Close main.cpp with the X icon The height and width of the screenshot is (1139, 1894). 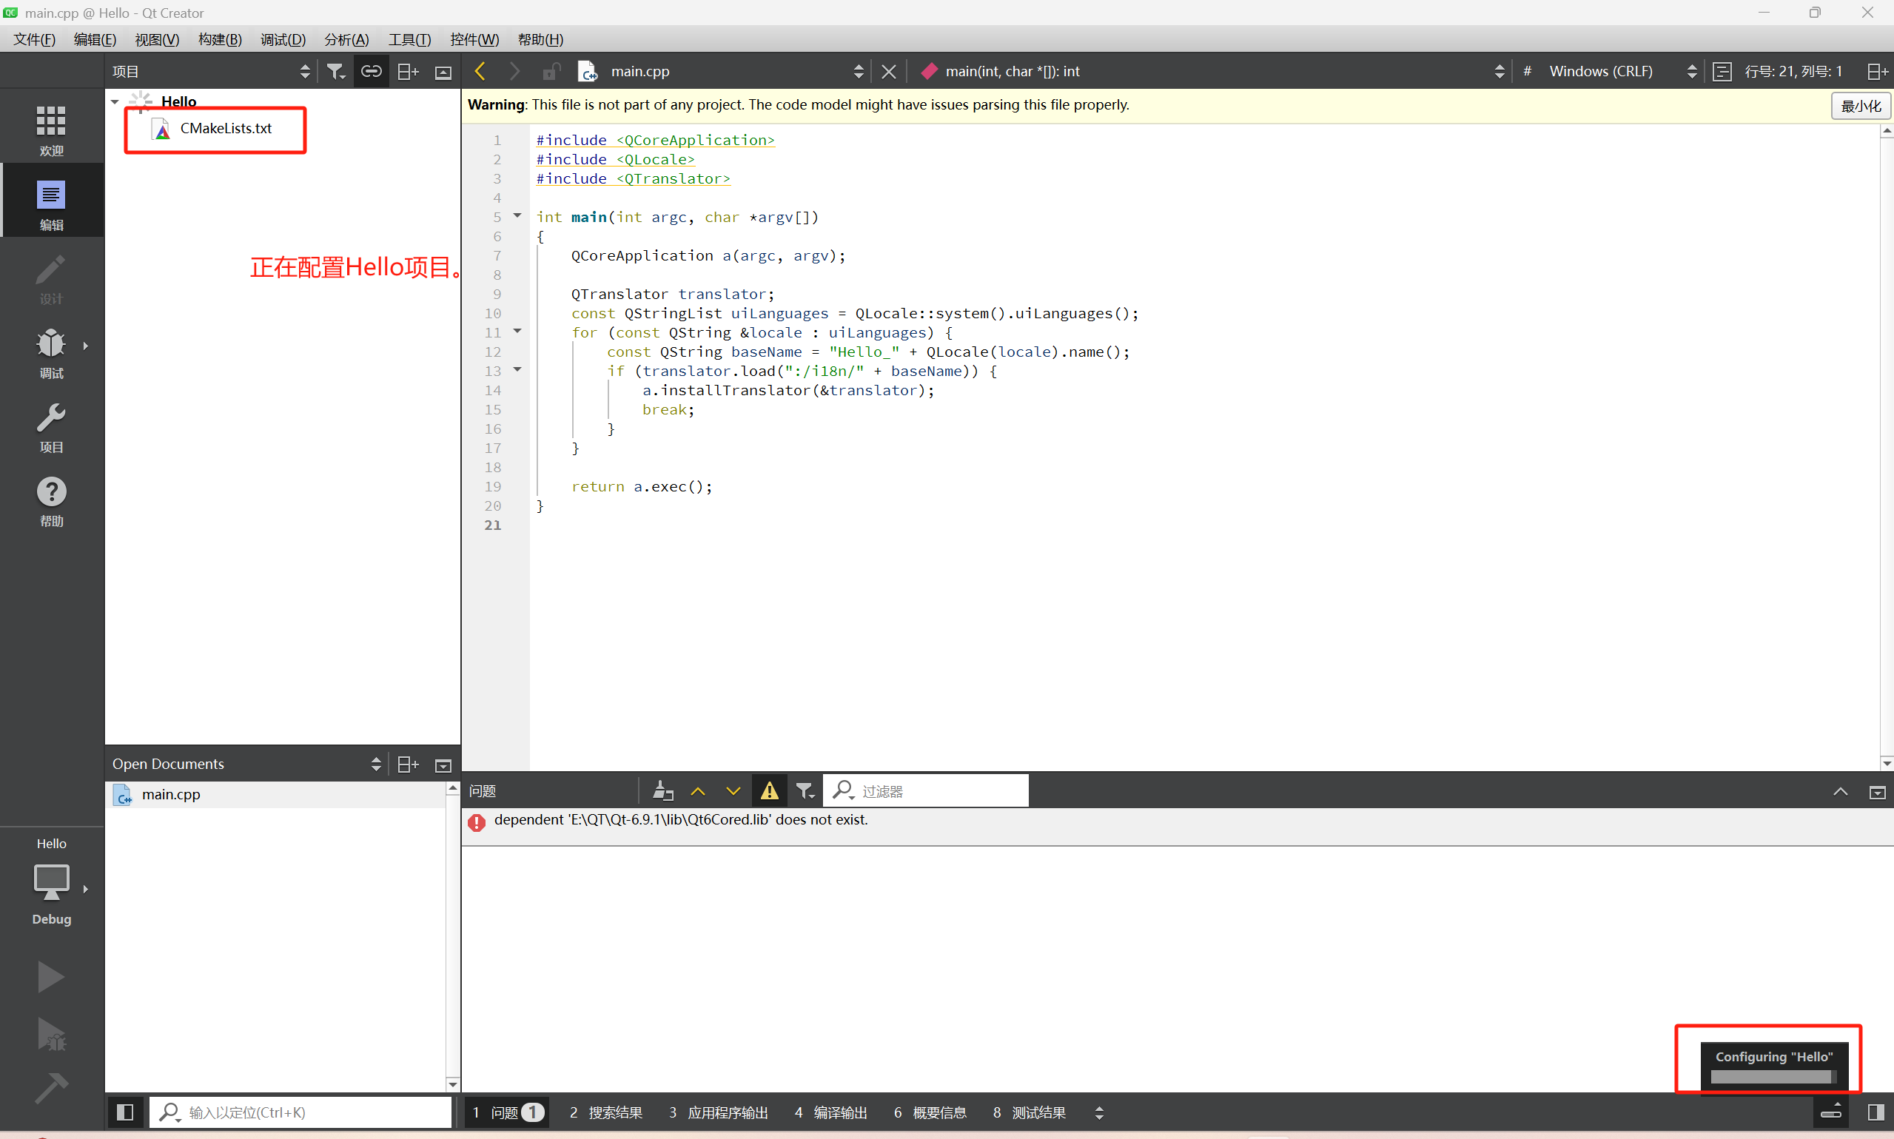pos(888,71)
